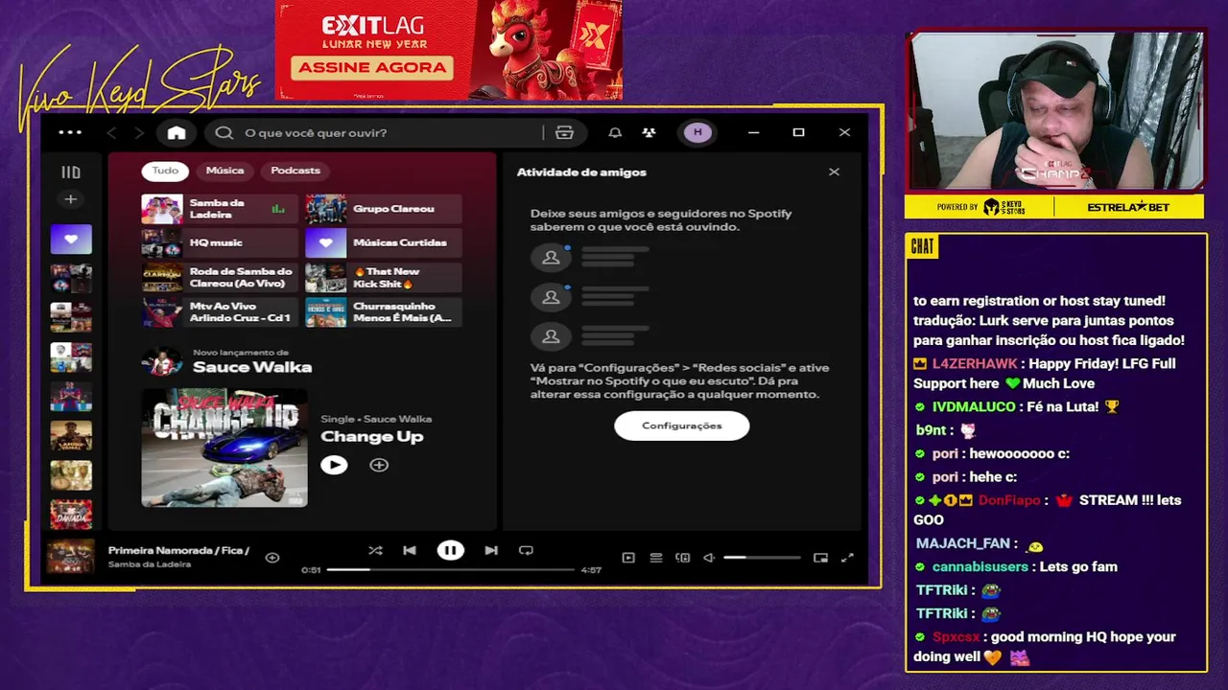Close the Atividade de amigos panel
1228x690 pixels.
[x=834, y=172]
